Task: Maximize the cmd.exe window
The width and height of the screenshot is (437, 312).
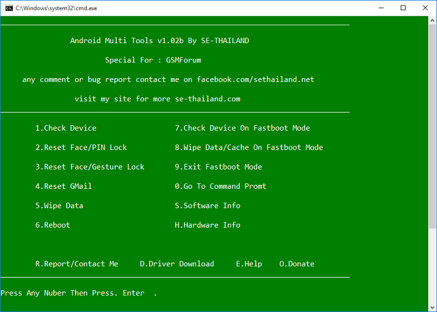Action: click(x=403, y=8)
